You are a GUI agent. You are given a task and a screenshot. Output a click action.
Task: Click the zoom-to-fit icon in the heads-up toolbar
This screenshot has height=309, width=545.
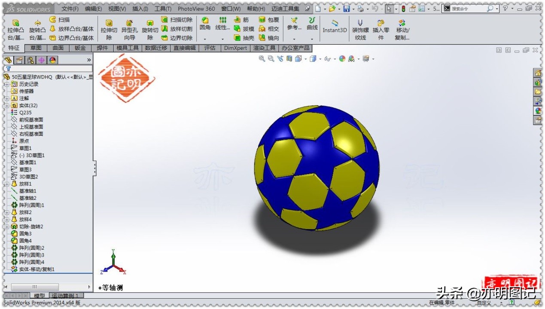tap(261, 59)
